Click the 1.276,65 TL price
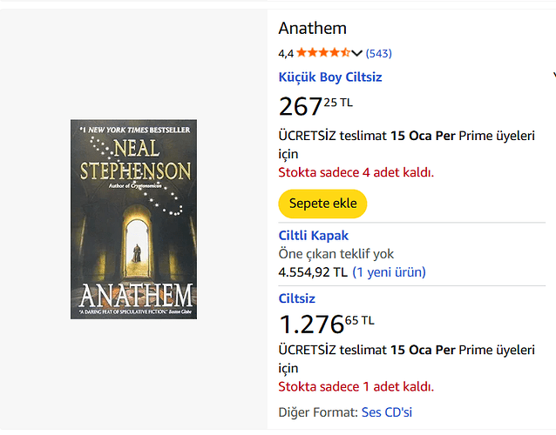 pos(325,324)
